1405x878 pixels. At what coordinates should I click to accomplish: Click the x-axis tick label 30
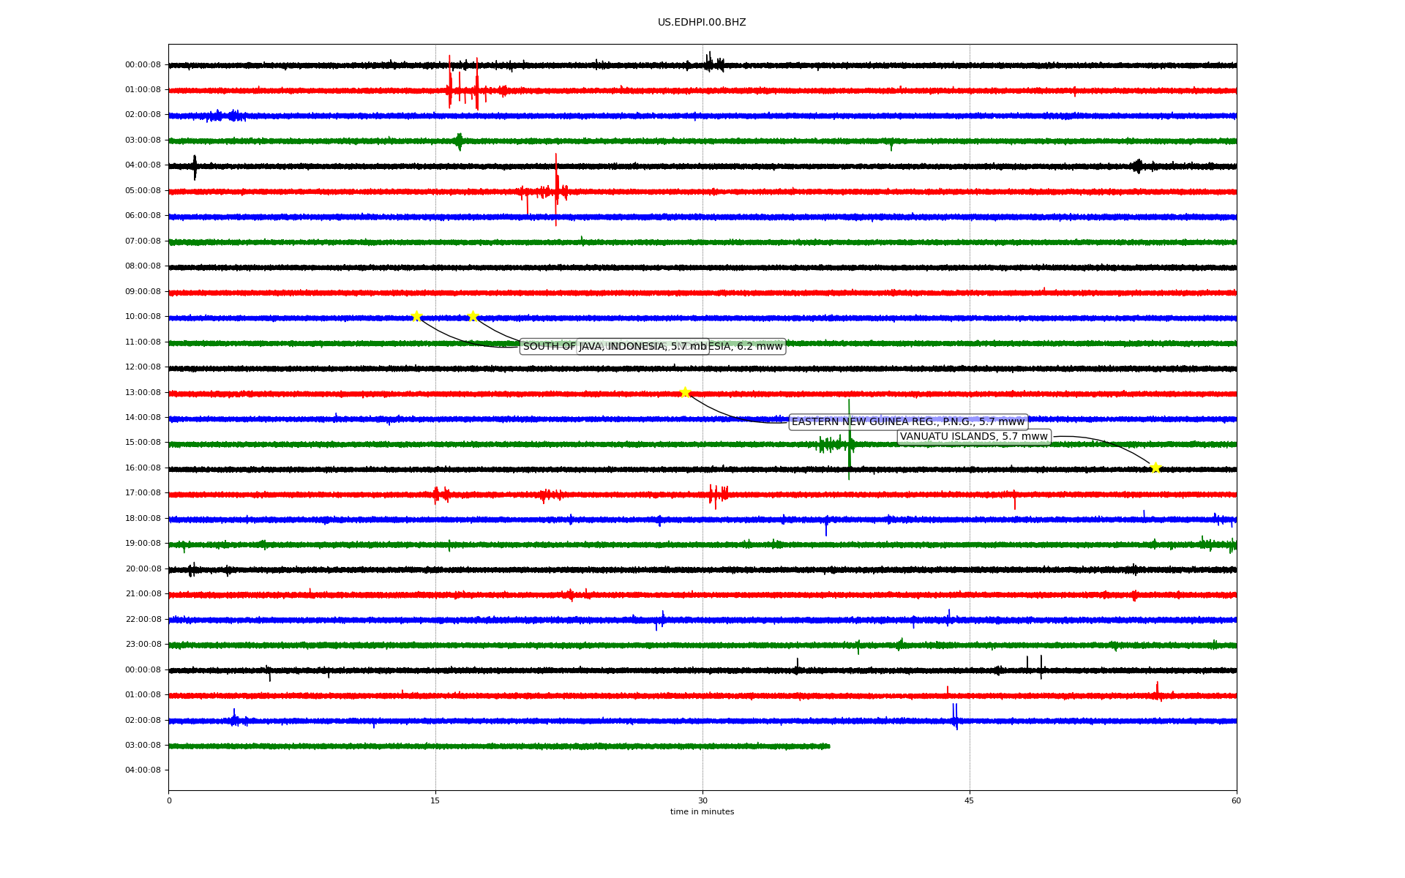point(702,801)
